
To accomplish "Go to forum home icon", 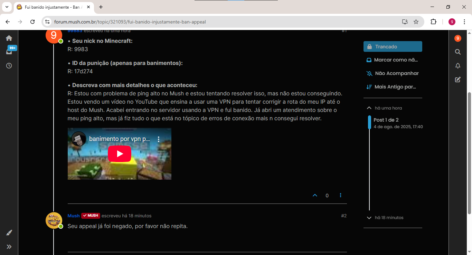I will pyautogui.click(x=9, y=38).
